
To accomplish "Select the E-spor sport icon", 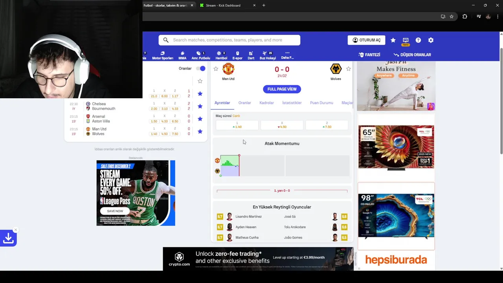I will [x=237, y=55].
